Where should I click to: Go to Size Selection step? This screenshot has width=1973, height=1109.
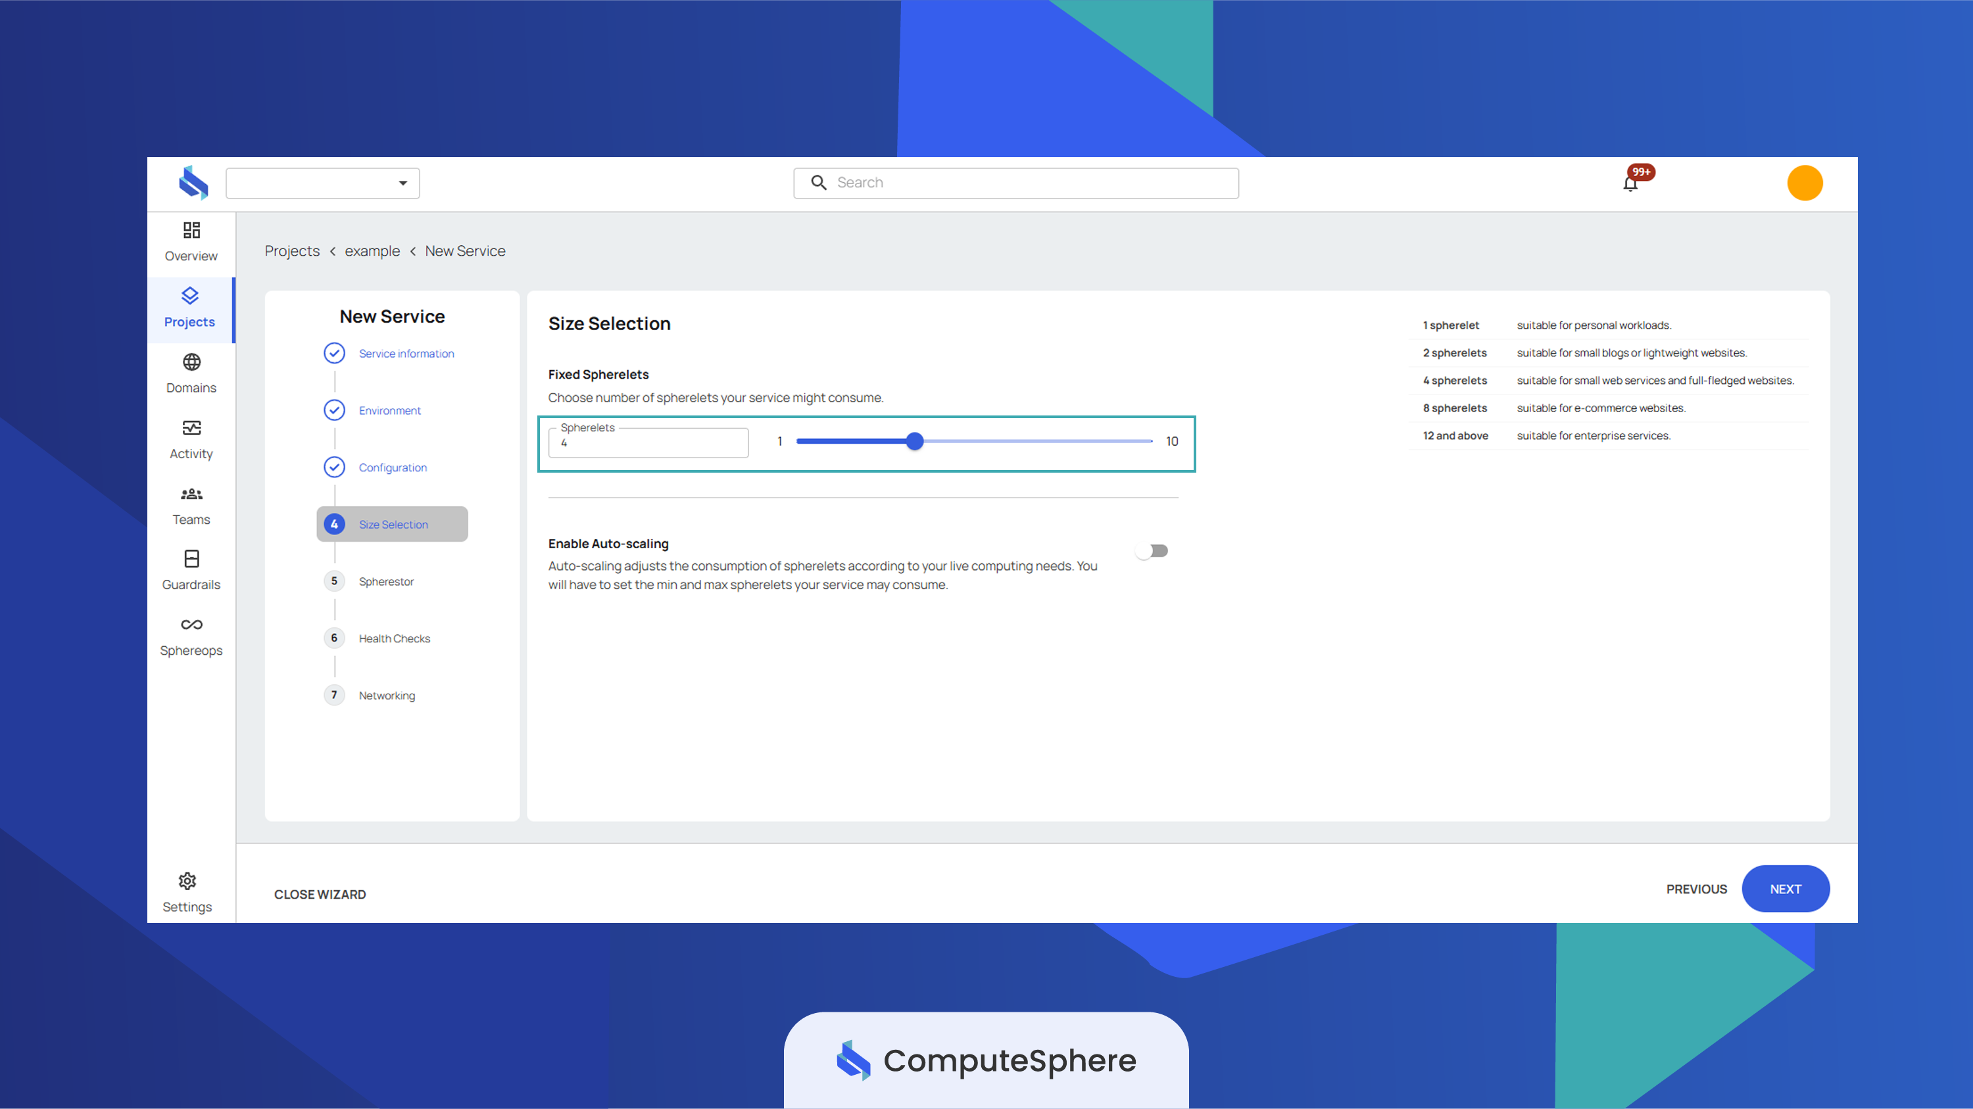[x=393, y=525]
